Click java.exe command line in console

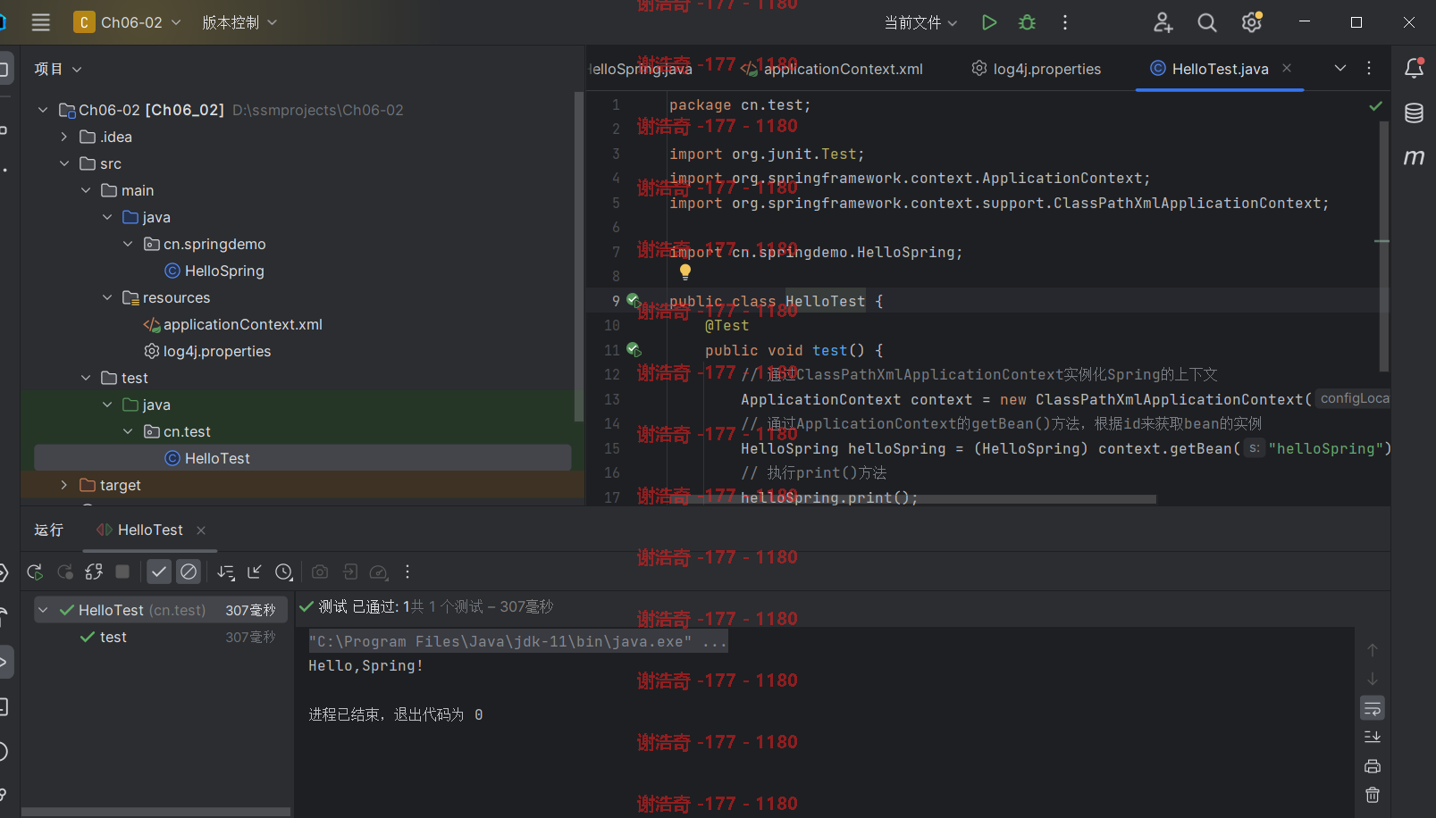(x=518, y=641)
